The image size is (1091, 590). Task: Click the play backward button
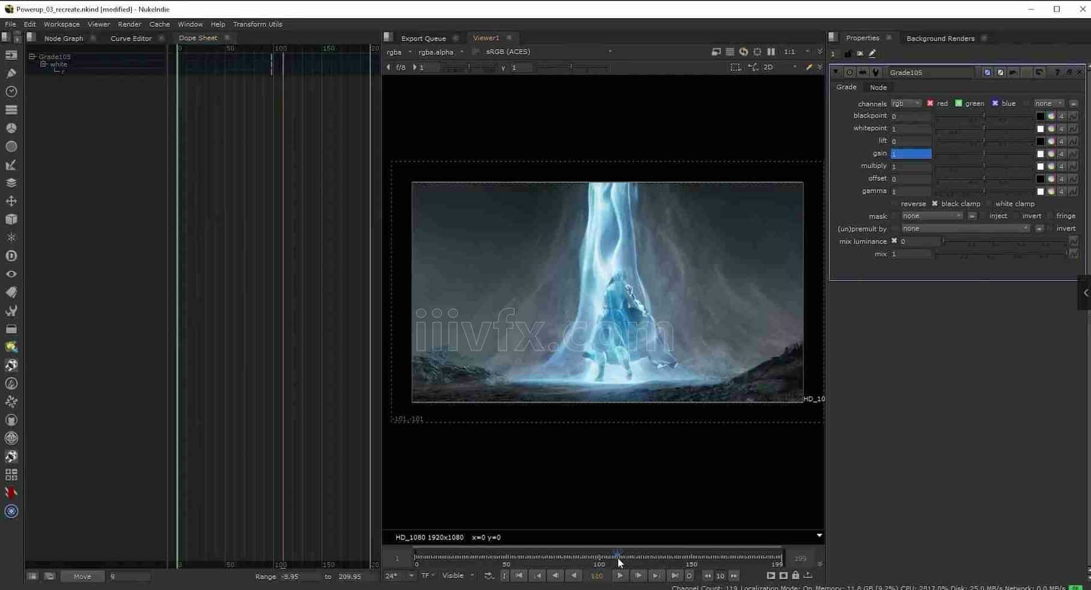click(574, 576)
